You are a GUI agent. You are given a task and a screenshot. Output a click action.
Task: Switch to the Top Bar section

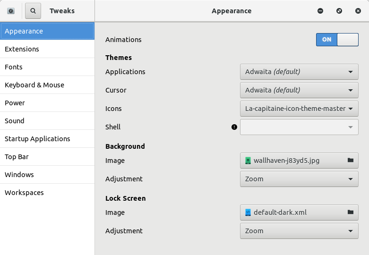click(x=17, y=157)
